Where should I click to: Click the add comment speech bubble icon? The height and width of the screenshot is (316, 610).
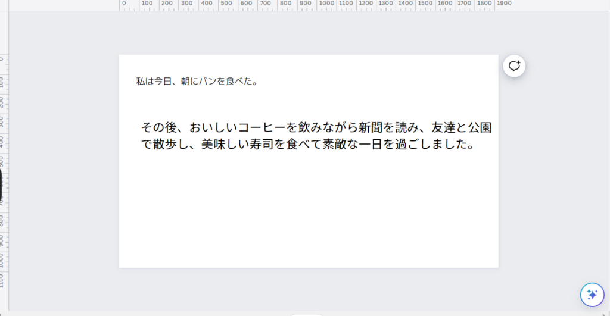click(x=514, y=66)
